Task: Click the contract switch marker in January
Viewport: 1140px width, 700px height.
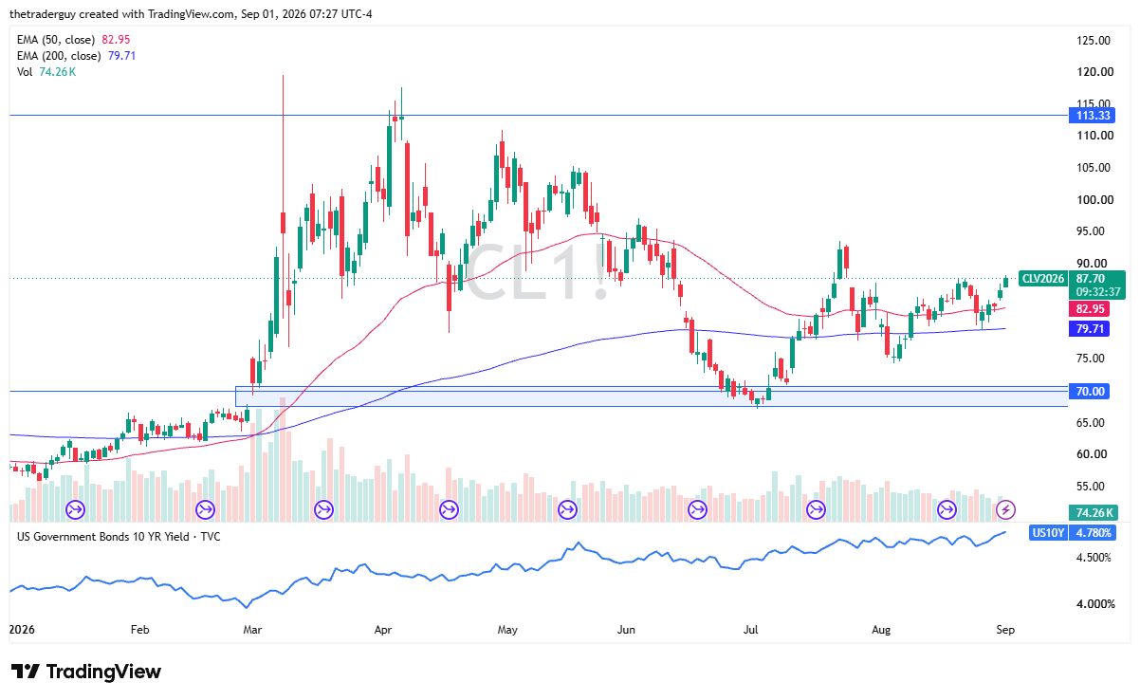Action: coord(74,510)
